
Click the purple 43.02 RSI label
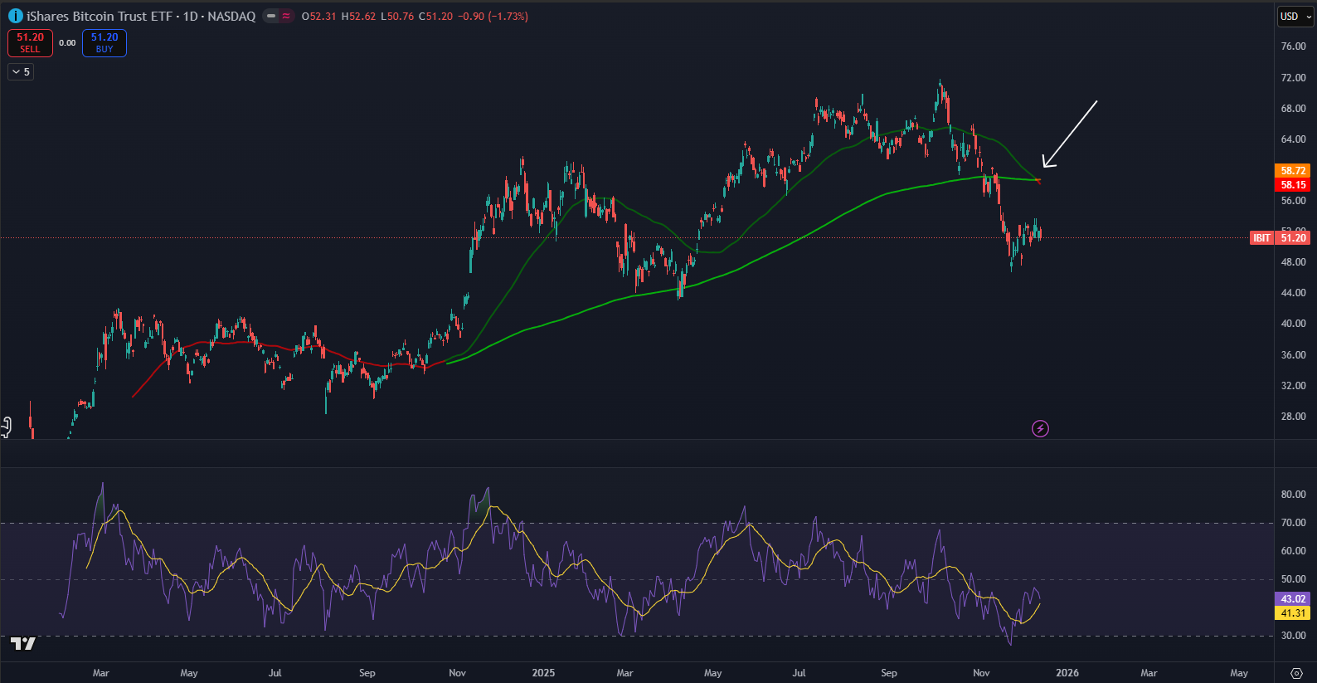[x=1292, y=599]
